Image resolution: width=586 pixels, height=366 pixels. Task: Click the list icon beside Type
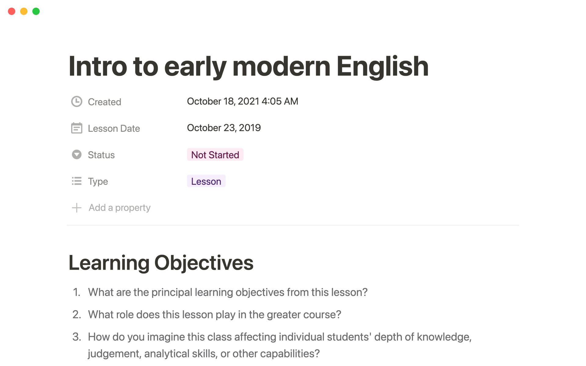77,181
